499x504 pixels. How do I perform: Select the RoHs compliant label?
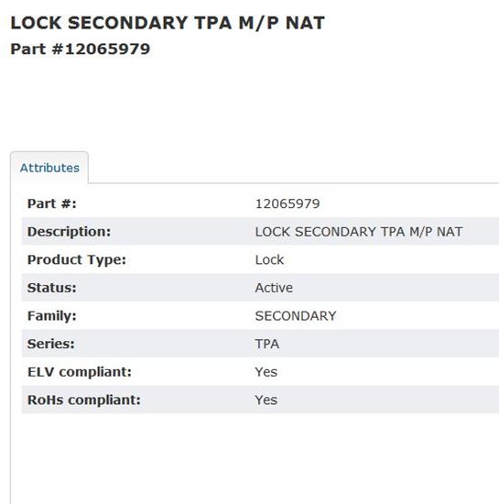(84, 400)
